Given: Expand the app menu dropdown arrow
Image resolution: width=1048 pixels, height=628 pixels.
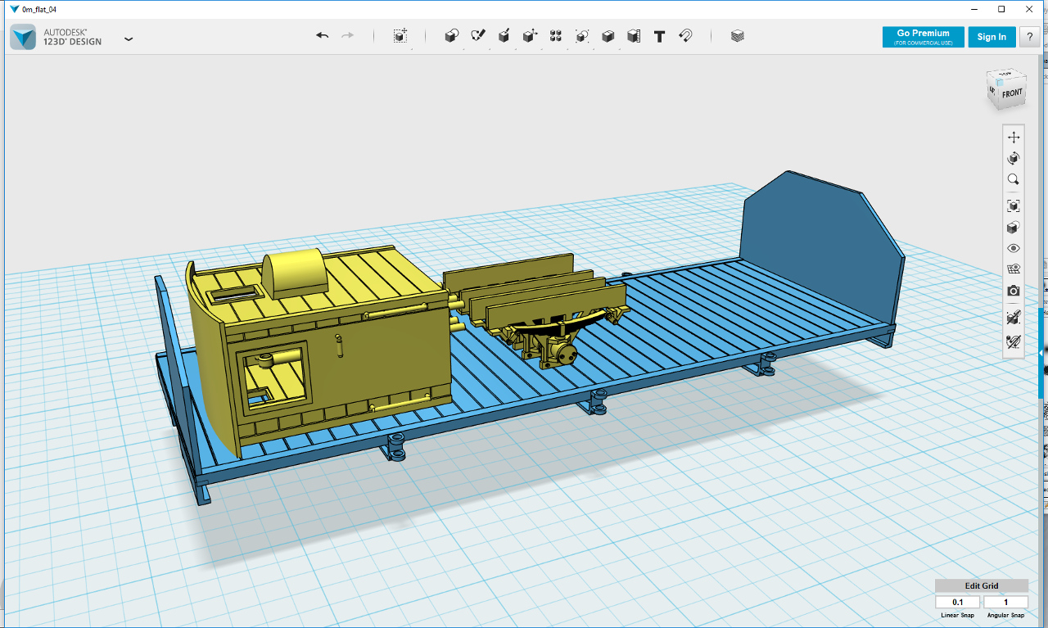Looking at the screenshot, I should click(129, 38).
